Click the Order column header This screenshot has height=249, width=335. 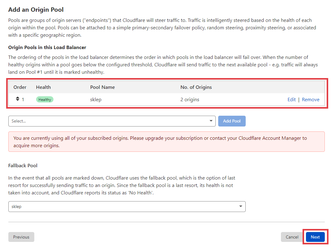pyautogui.click(x=20, y=87)
